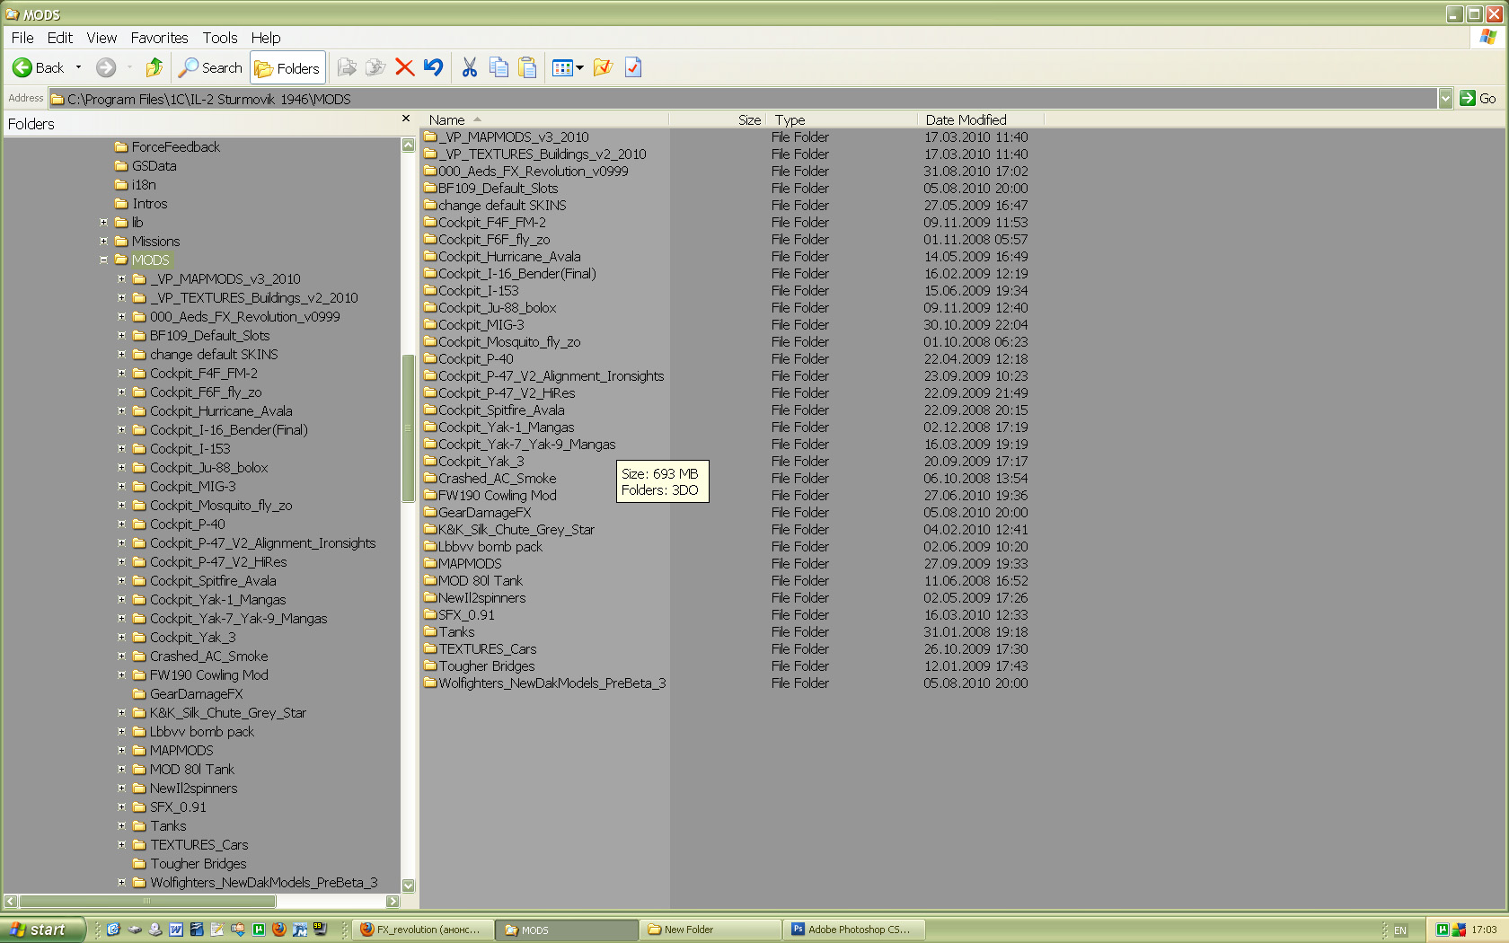Sort by the Name column header

click(x=545, y=119)
